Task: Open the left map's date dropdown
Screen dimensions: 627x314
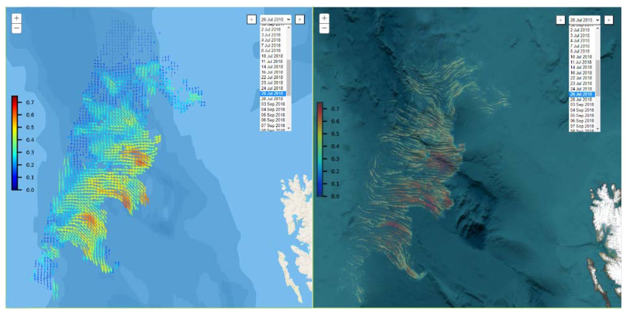Action: [275, 19]
